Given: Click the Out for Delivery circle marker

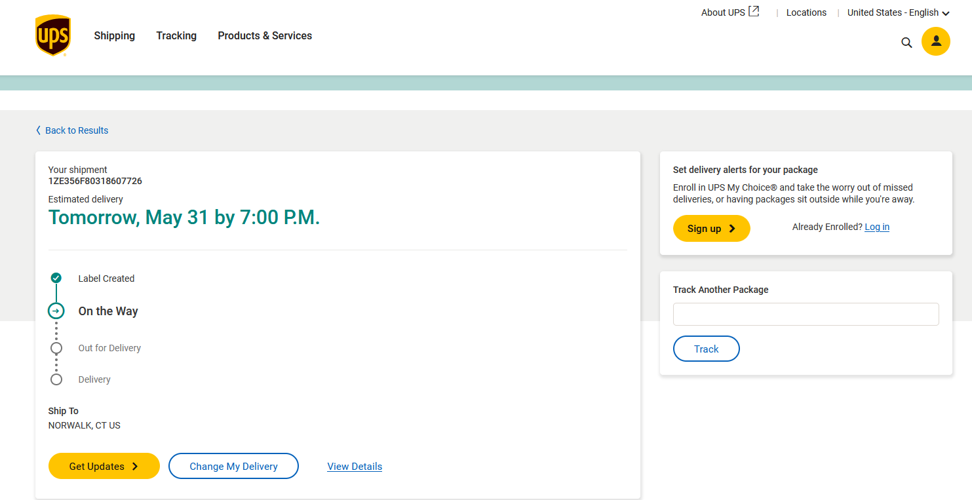Looking at the screenshot, I should coord(56,348).
